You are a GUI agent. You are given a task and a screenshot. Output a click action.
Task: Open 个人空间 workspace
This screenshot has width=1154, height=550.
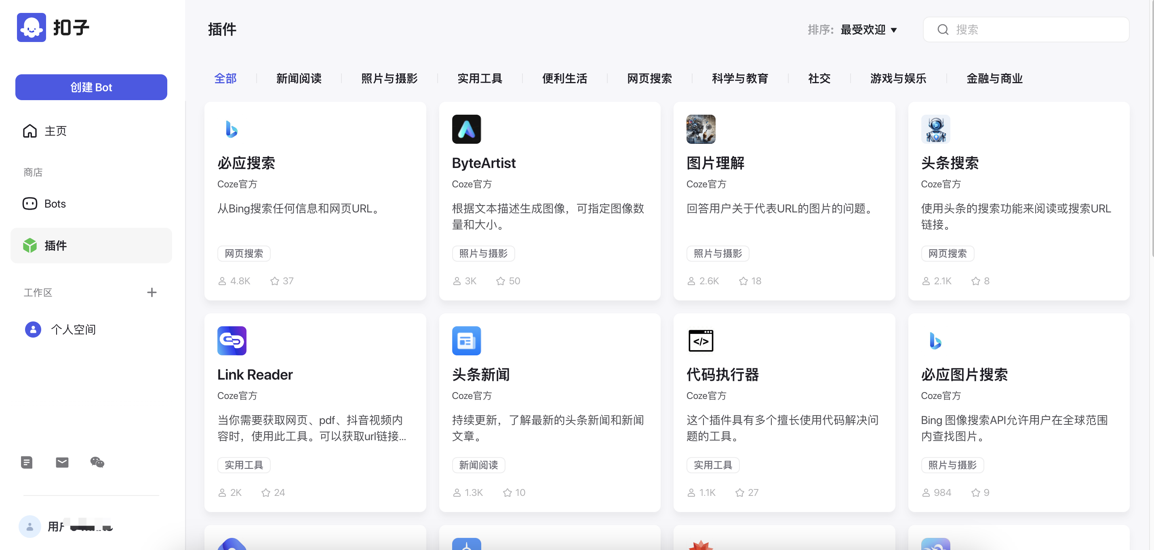click(73, 330)
